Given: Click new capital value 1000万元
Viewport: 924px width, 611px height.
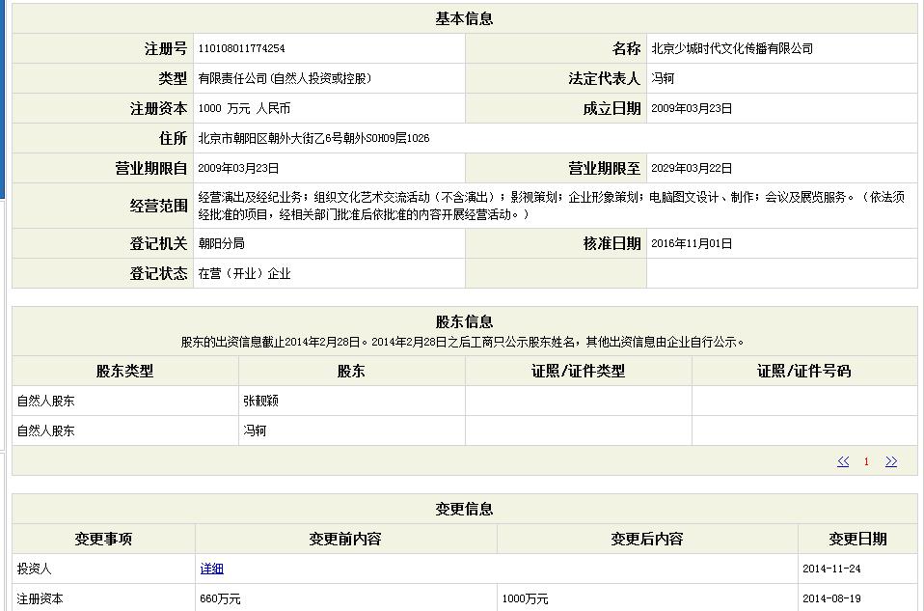Looking at the screenshot, I should (x=525, y=598).
